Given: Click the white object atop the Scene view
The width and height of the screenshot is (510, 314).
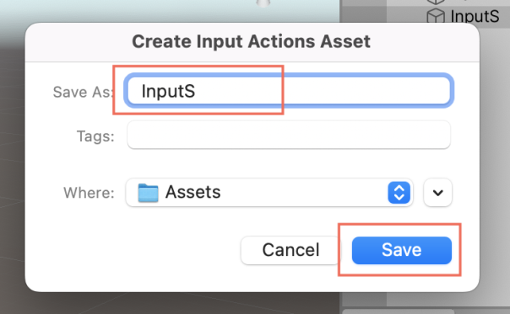Looking at the screenshot, I should pos(263,3).
